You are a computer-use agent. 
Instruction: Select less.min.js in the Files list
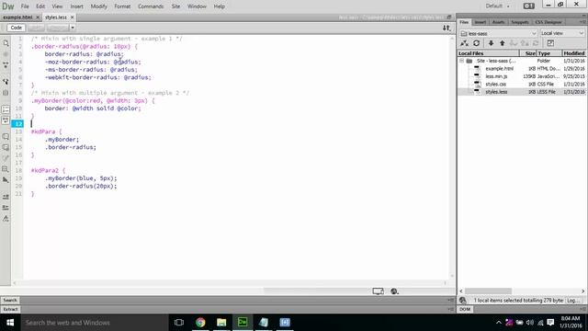pyautogui.click(x=496, y=76)
